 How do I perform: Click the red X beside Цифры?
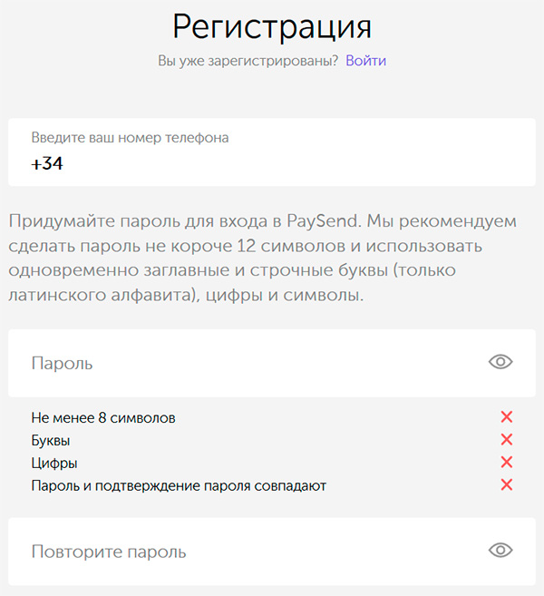(x=507, y=463)
